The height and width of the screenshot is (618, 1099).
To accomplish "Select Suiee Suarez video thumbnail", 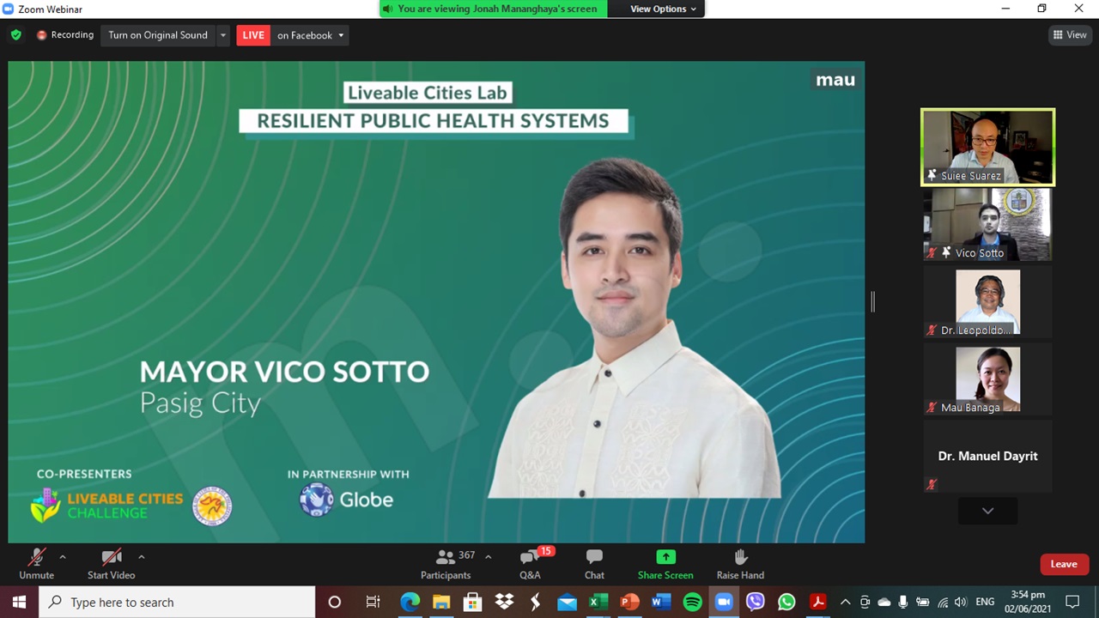I will click(x=987, y=147).
